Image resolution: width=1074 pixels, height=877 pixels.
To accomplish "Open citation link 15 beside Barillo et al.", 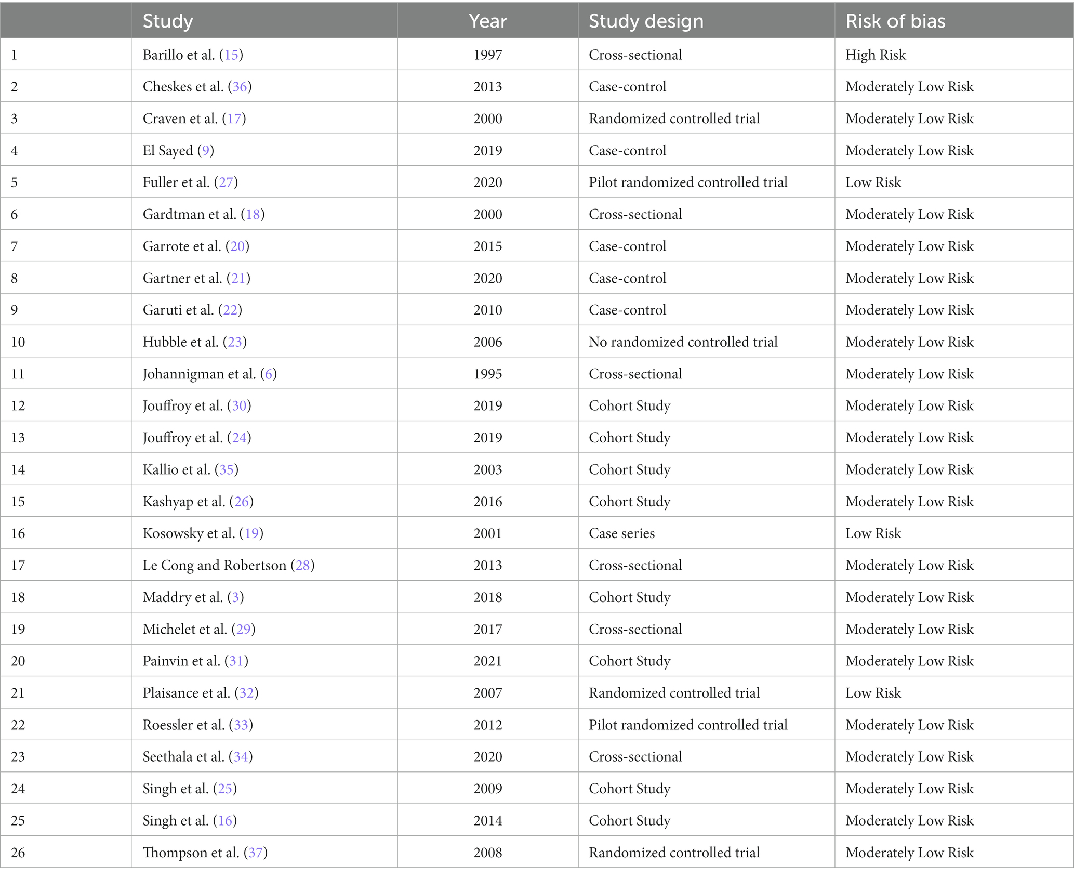I will [x=231, y=55].
